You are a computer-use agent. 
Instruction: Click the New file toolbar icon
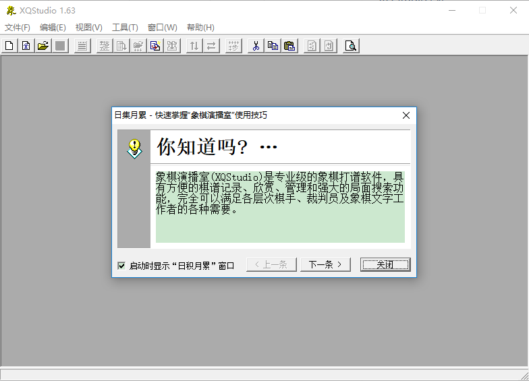click(9, 46)
